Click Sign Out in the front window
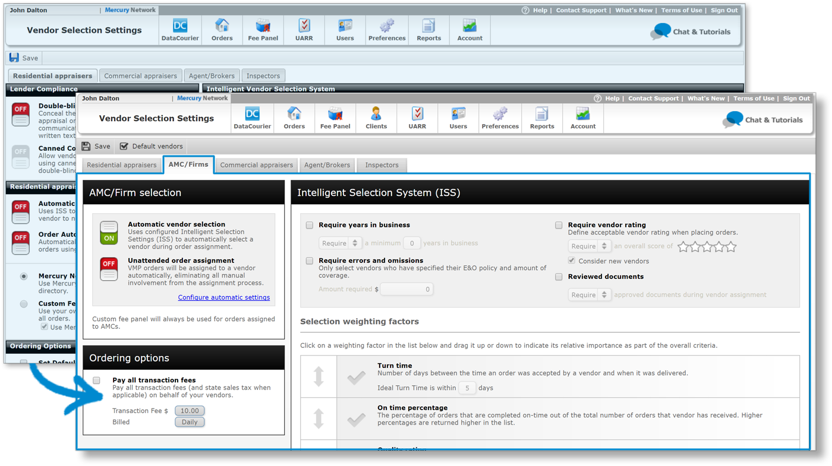 click(796, 99)
